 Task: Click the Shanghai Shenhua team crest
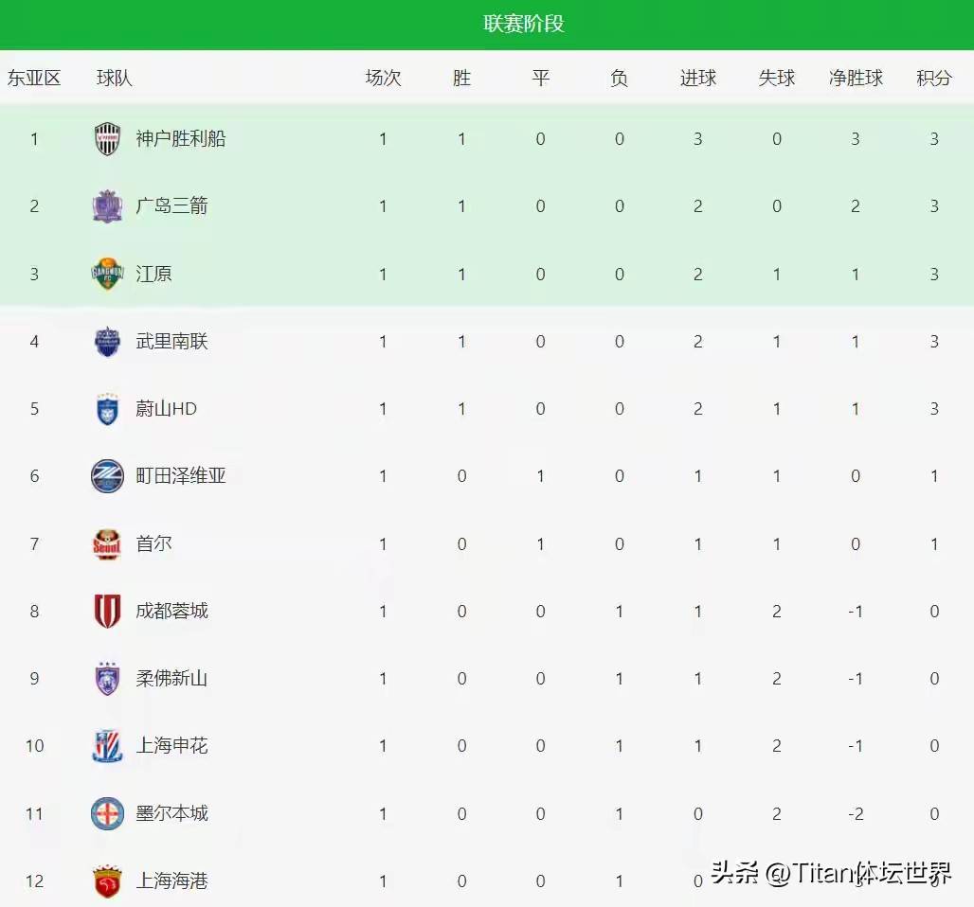click(107, 746)
